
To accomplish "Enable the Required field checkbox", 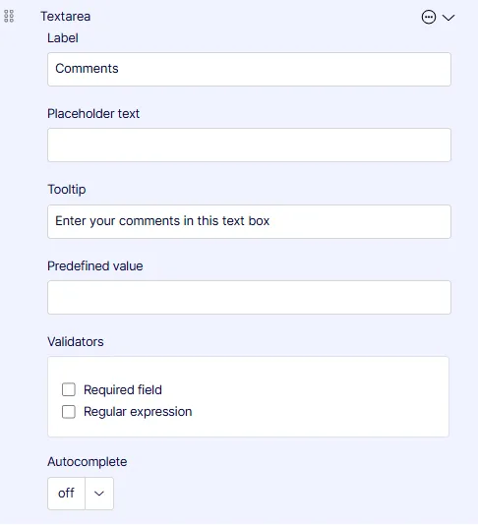I will pyautogui.click(x=69, y=389).
